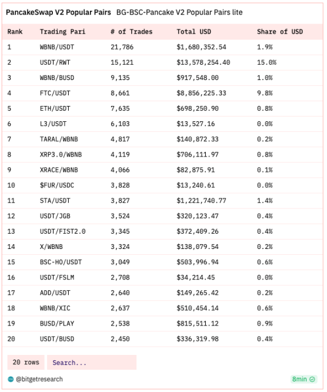Open BG-BSC-Pancake V2 Popular Pairs lite query
Screen dimensions: 327x392
(x=179, y=12)
